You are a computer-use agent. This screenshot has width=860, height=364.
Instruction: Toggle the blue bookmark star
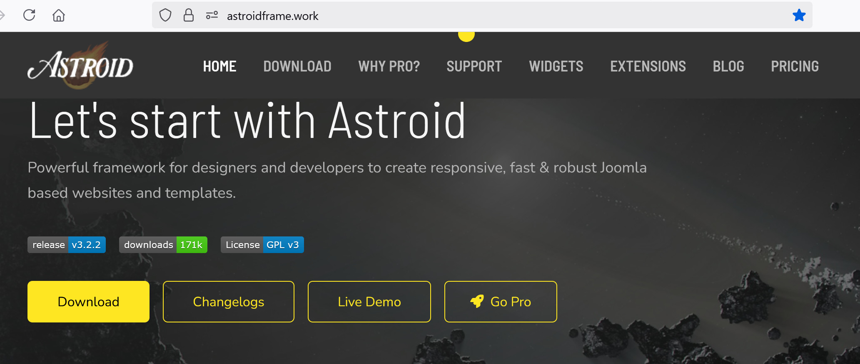coord(799,15)
